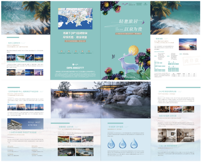Image resolution: width=202 pixels, height=163 pixels.
Task: Click the beach aerial photo at top-right corner
Action: [175, 18]
